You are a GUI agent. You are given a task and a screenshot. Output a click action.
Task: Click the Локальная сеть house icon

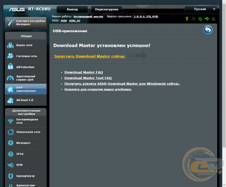click(x=11, y=132)
